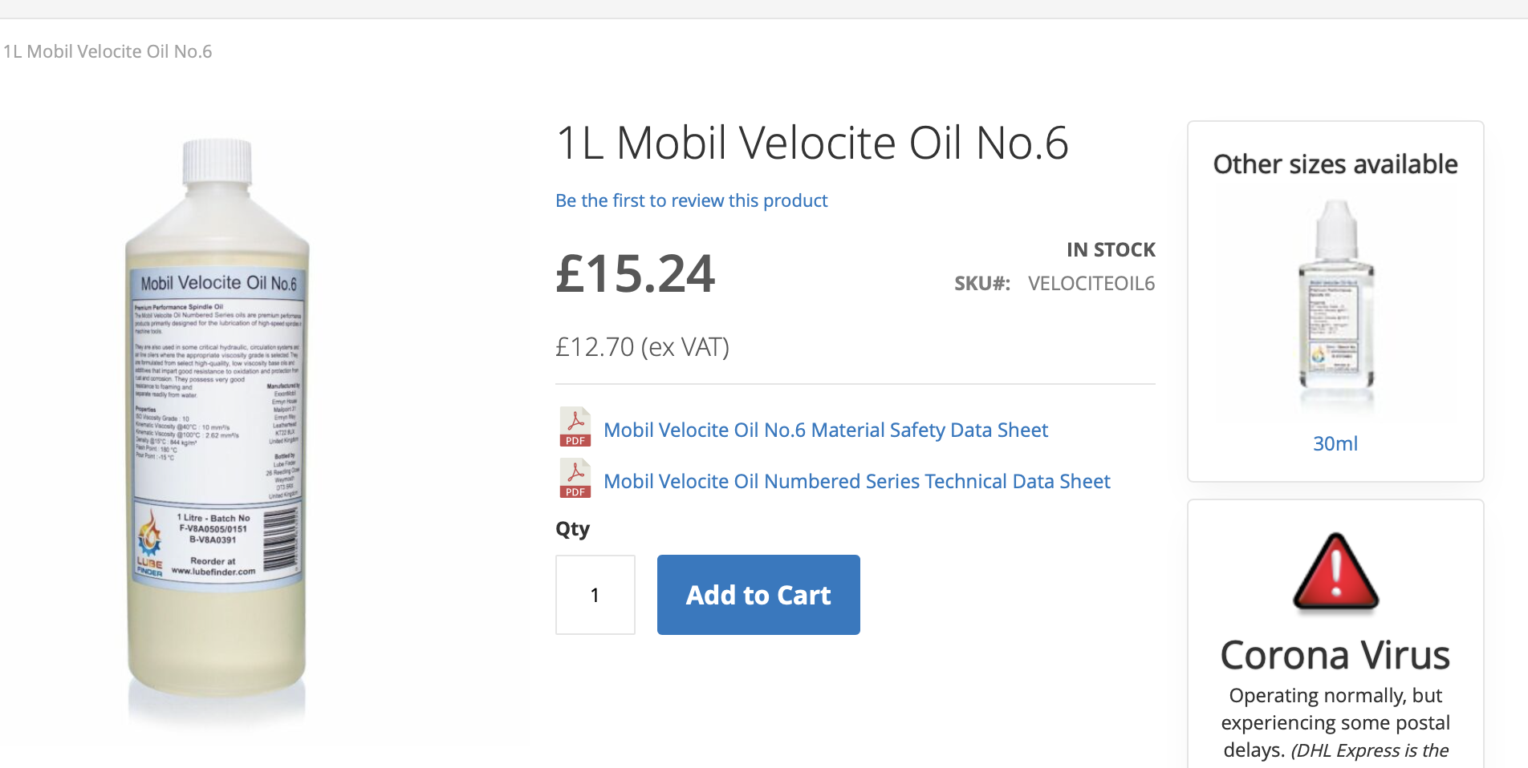The width and height of the screenshot is (1528, 768).
Task: Open the 30ml size link
Action: (1335, 444)
